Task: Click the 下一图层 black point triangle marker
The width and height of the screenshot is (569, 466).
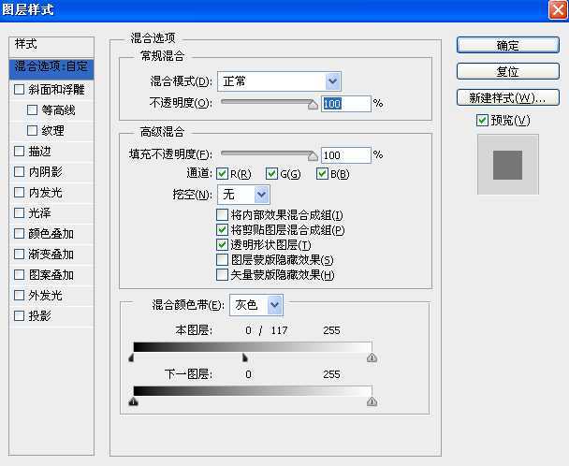Action: pos(133,401)
